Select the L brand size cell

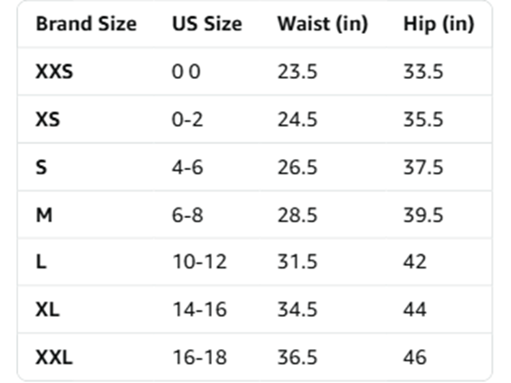pyautogui.click(x=41, y=261)
